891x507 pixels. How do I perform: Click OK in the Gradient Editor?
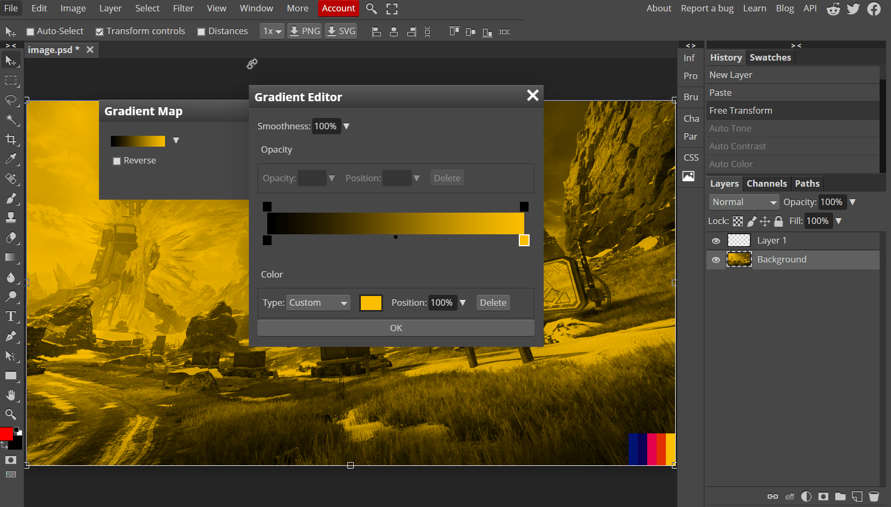pyautogui.click(x=395, y=327)
